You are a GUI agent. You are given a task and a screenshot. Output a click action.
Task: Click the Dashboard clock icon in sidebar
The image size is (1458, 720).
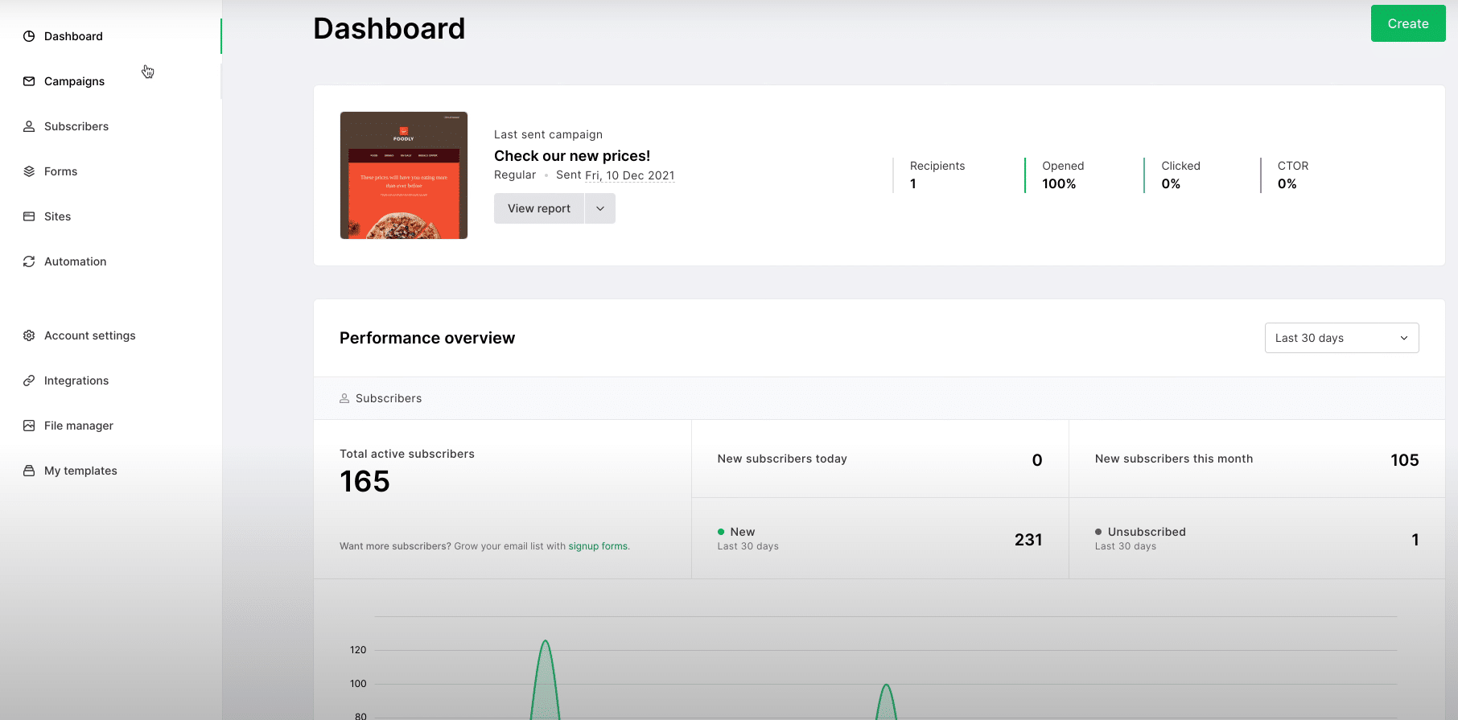[29, 36]
